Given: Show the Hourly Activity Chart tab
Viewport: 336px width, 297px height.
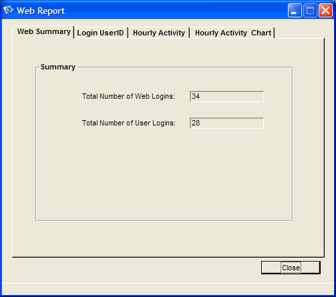Looking at the screenshot, I should [x=232, y=33].
